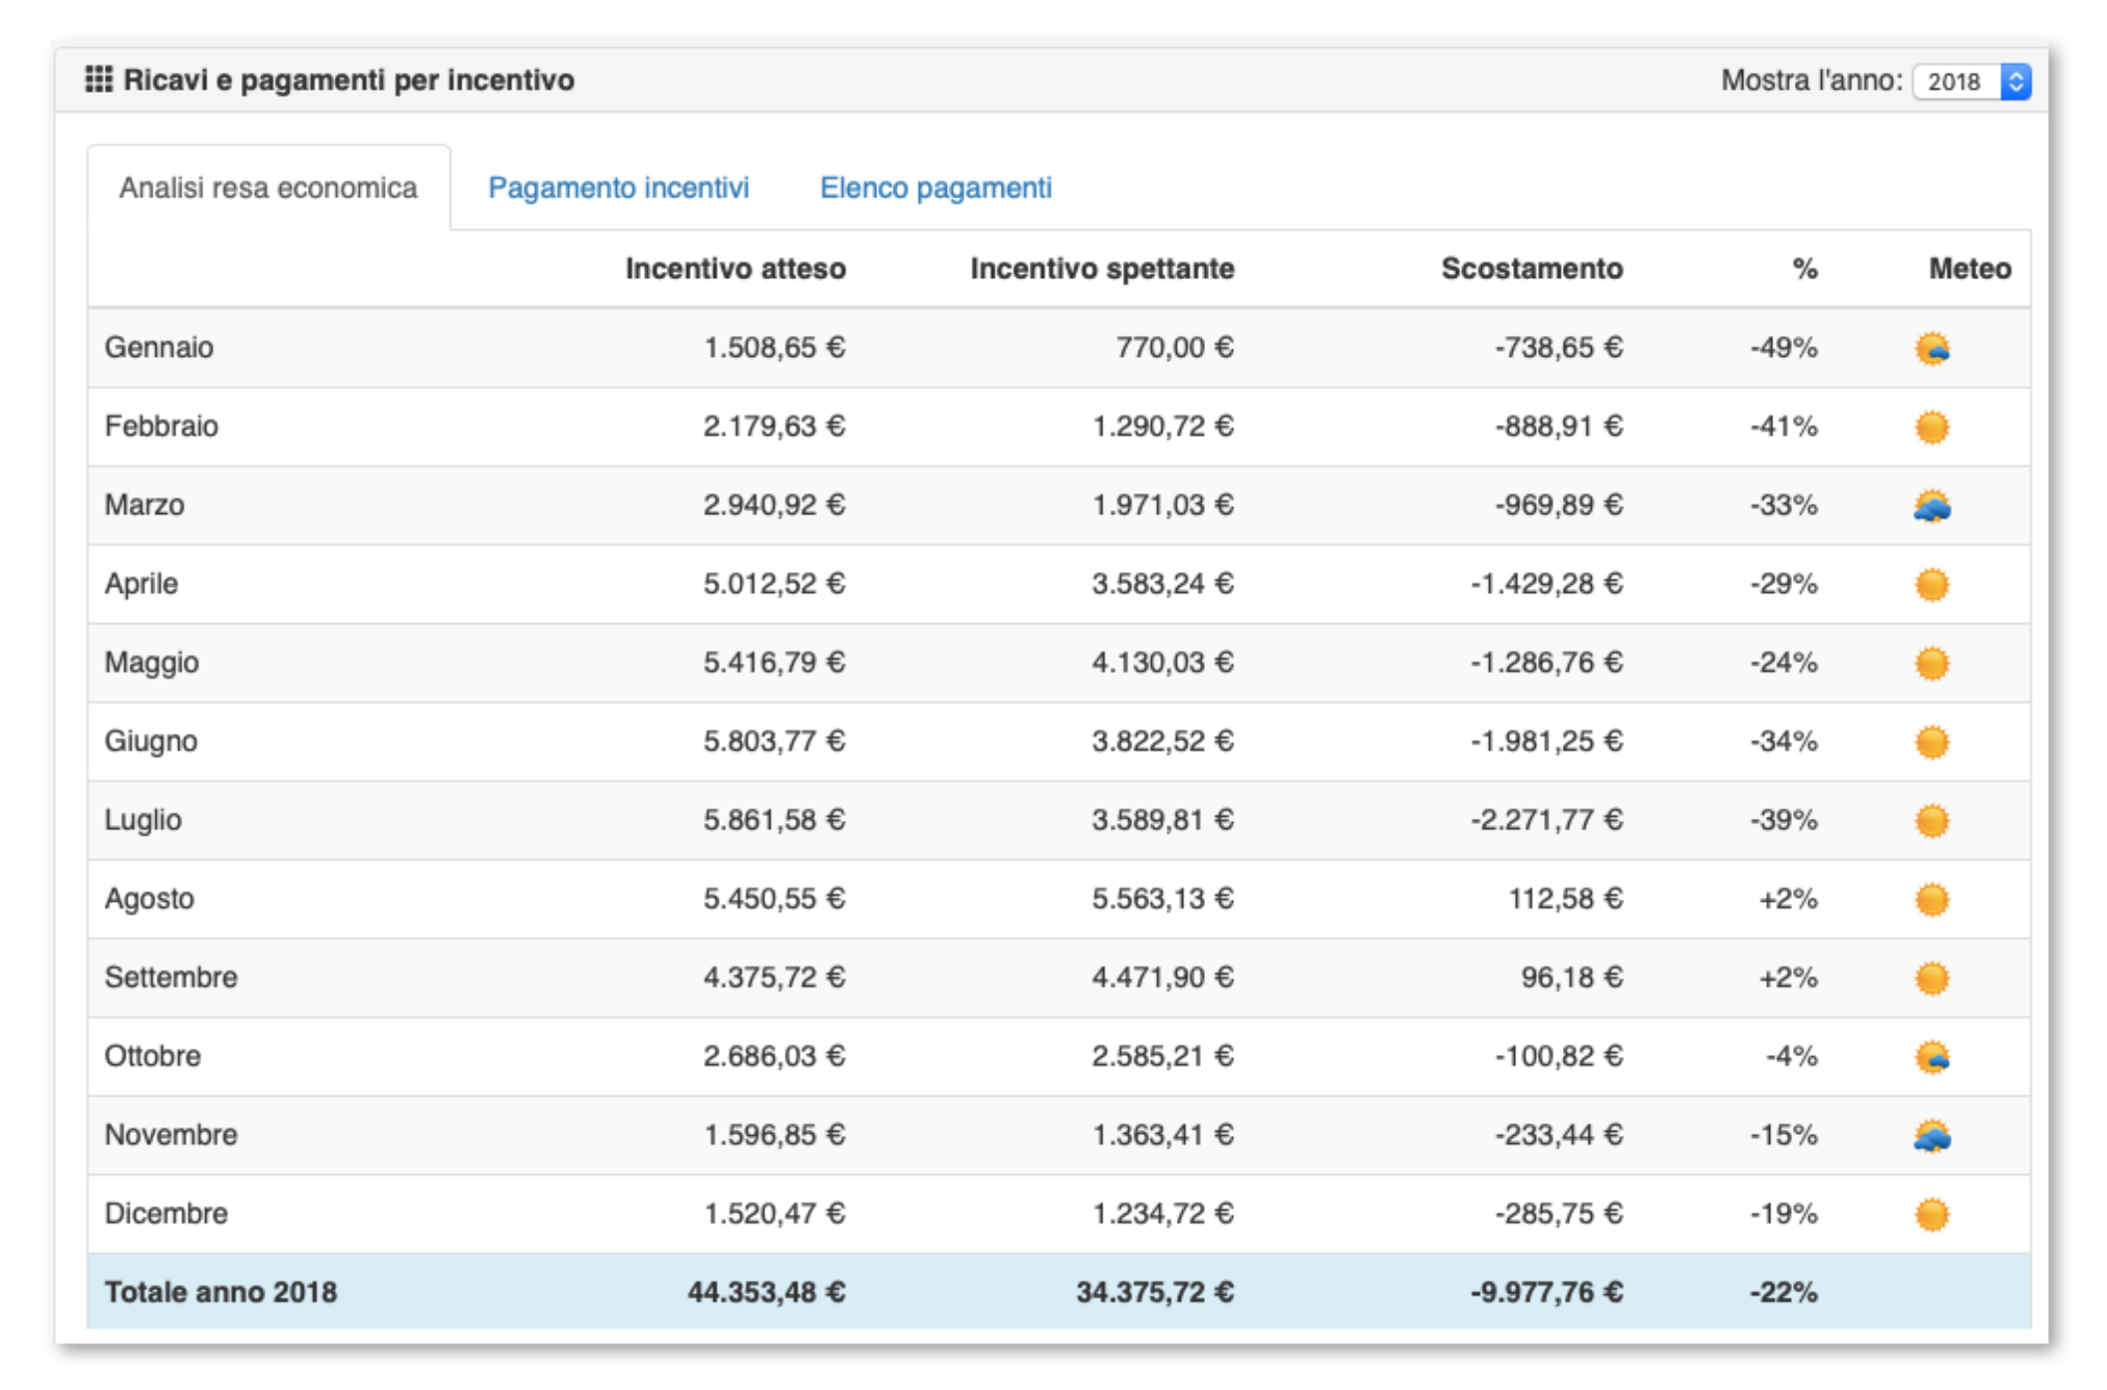The height and width of the screenshot is (1390, 2107).
Task: Select the Marzo row label
Action: (x=145, y=504)
